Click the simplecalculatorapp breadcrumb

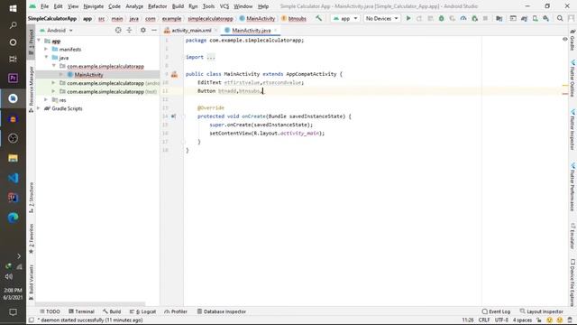pos(210,18)
